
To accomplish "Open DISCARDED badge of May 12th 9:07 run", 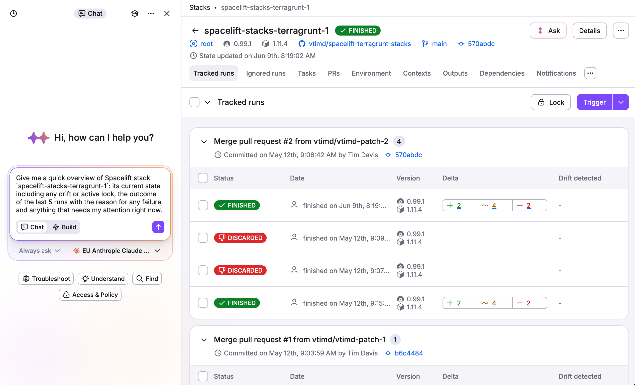I will click(240, 271).
